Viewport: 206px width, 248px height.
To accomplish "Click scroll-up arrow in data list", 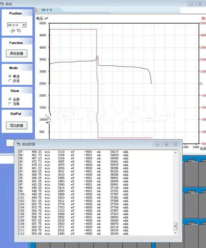I will pyautogui.click(x=175, y=152).
